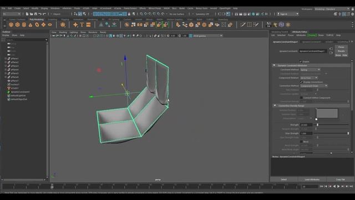Click the Copy Tab button

coord(340,179)
